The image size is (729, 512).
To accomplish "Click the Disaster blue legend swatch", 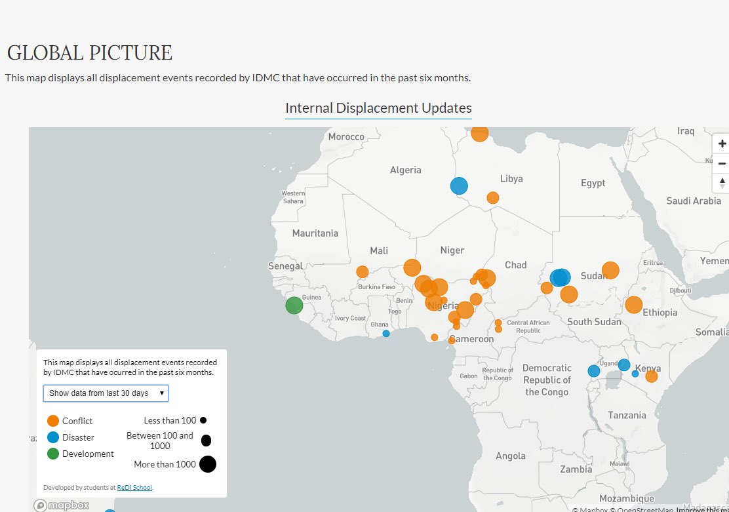I will 53,437.
